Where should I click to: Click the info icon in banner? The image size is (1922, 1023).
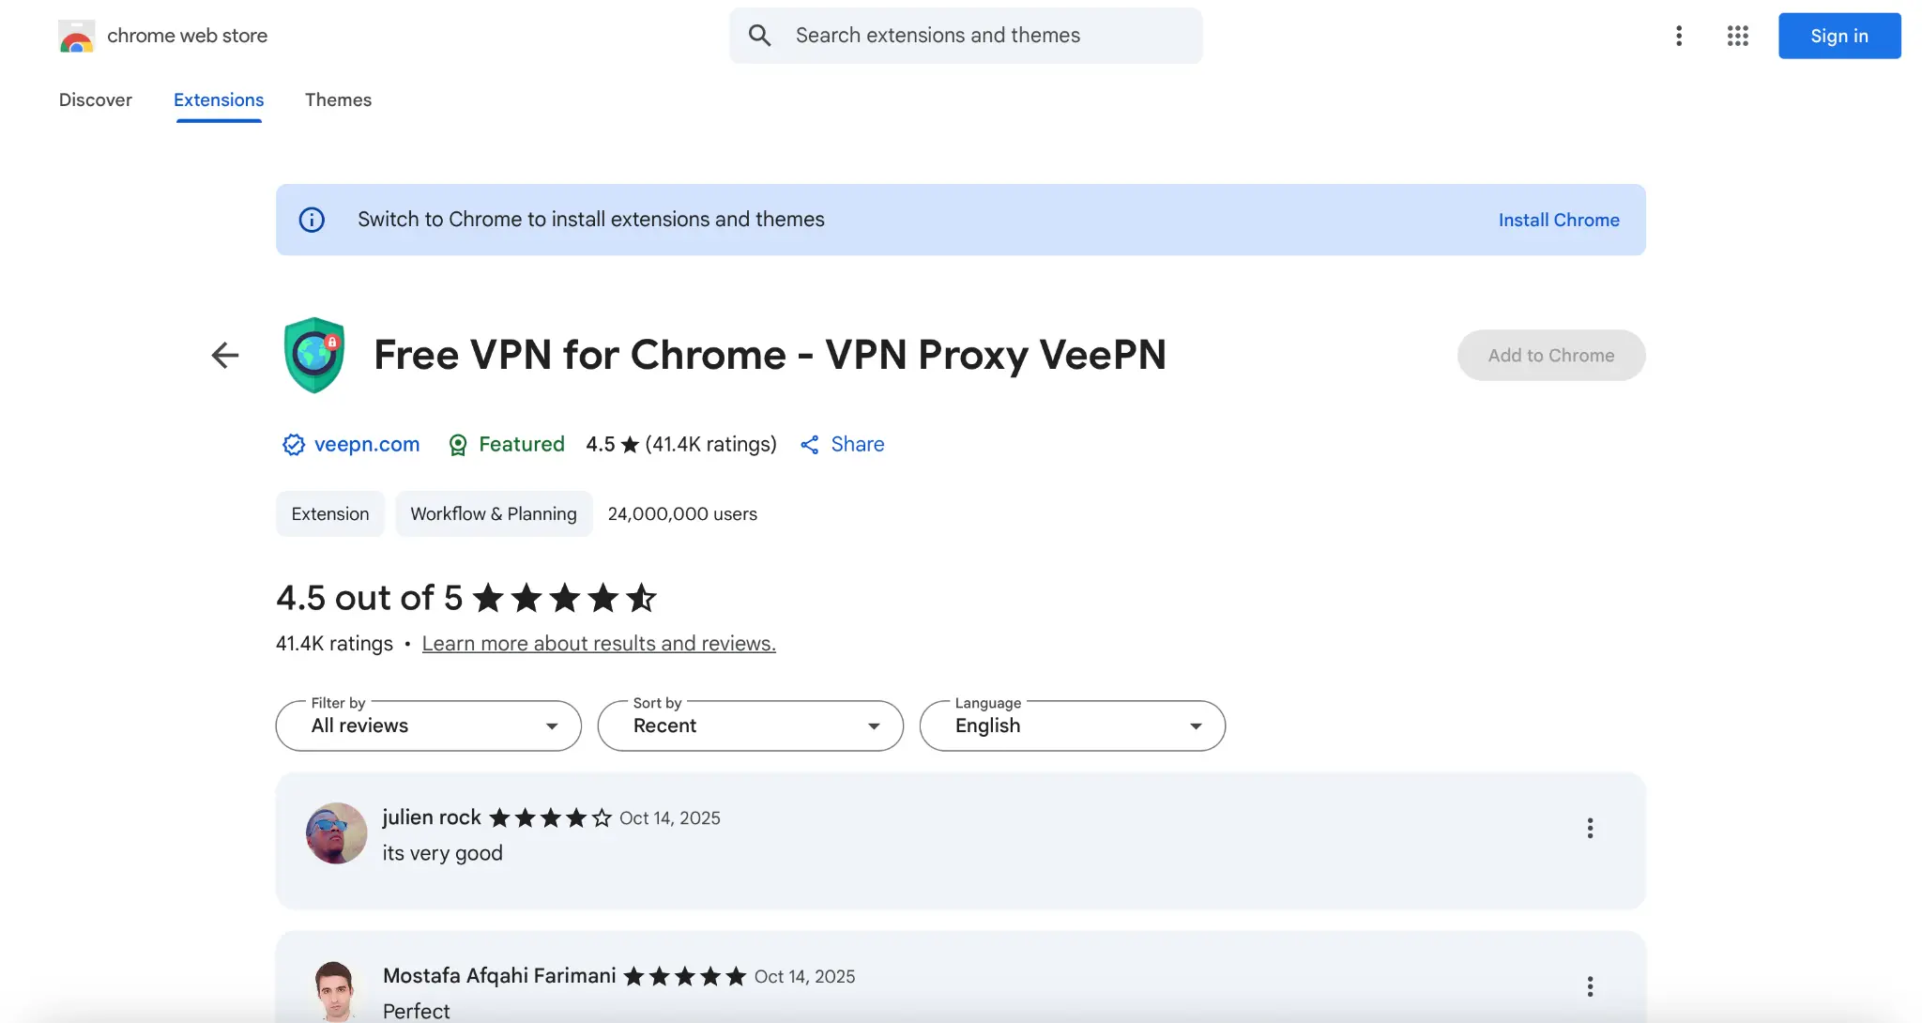point(312,220)
